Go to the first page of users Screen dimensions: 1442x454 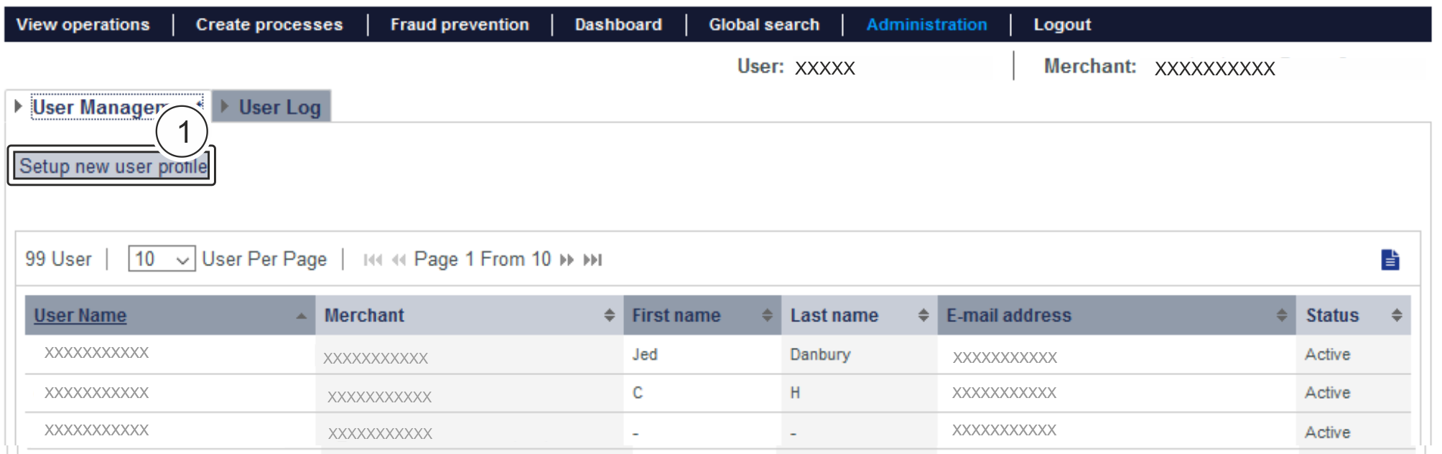[372, 260]
